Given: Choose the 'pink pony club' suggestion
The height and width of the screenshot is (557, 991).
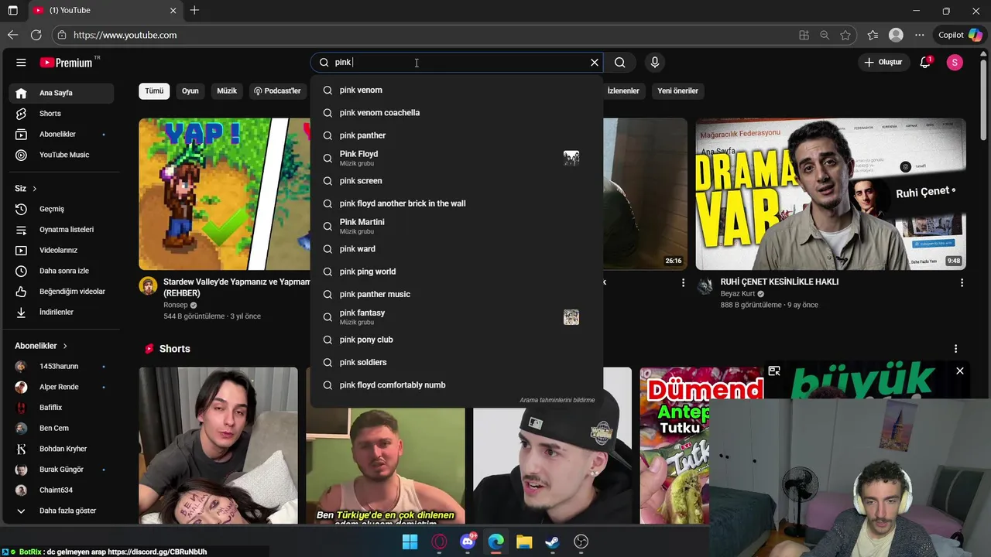Looking at the screenshot, I should (x=457, y=340).
